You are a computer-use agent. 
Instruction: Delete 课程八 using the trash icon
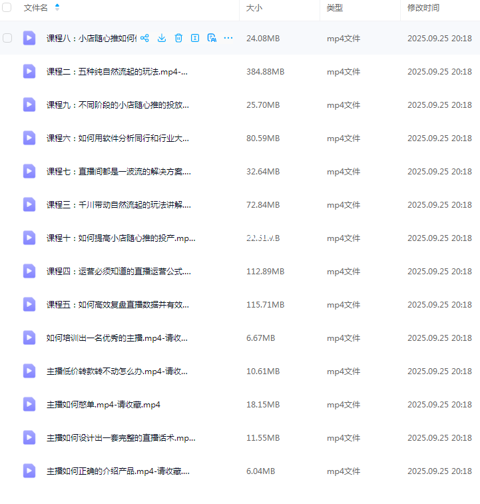click(178, 38)
